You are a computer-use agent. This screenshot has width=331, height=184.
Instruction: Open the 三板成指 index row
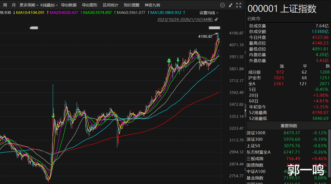click(x=287, y=159)
